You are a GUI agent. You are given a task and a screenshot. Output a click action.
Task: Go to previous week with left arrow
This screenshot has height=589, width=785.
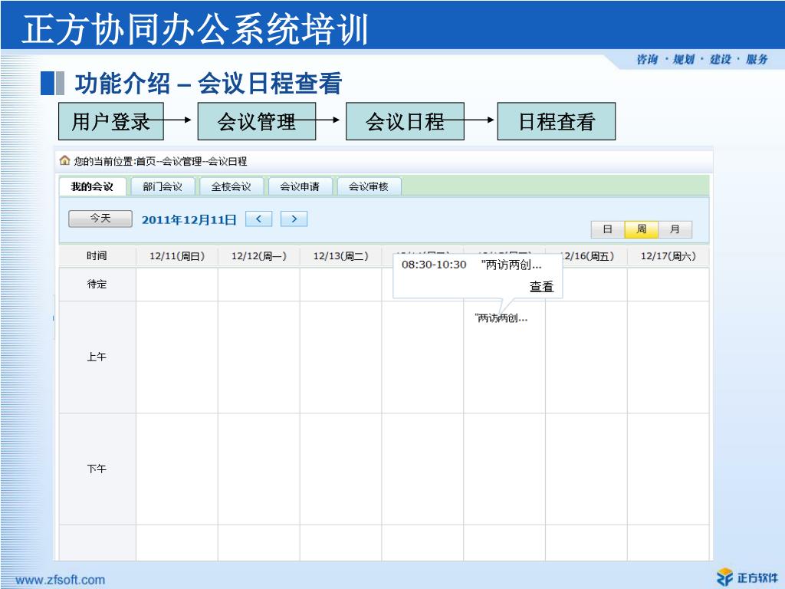(x=259, y=219)
